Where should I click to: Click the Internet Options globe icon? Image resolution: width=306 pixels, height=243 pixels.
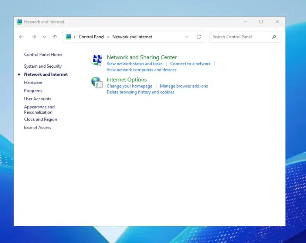click(x=97, y=83)
